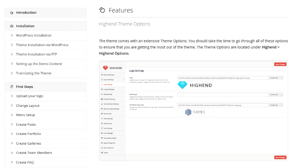Click Choose File for the Logo field

point(274,78)
